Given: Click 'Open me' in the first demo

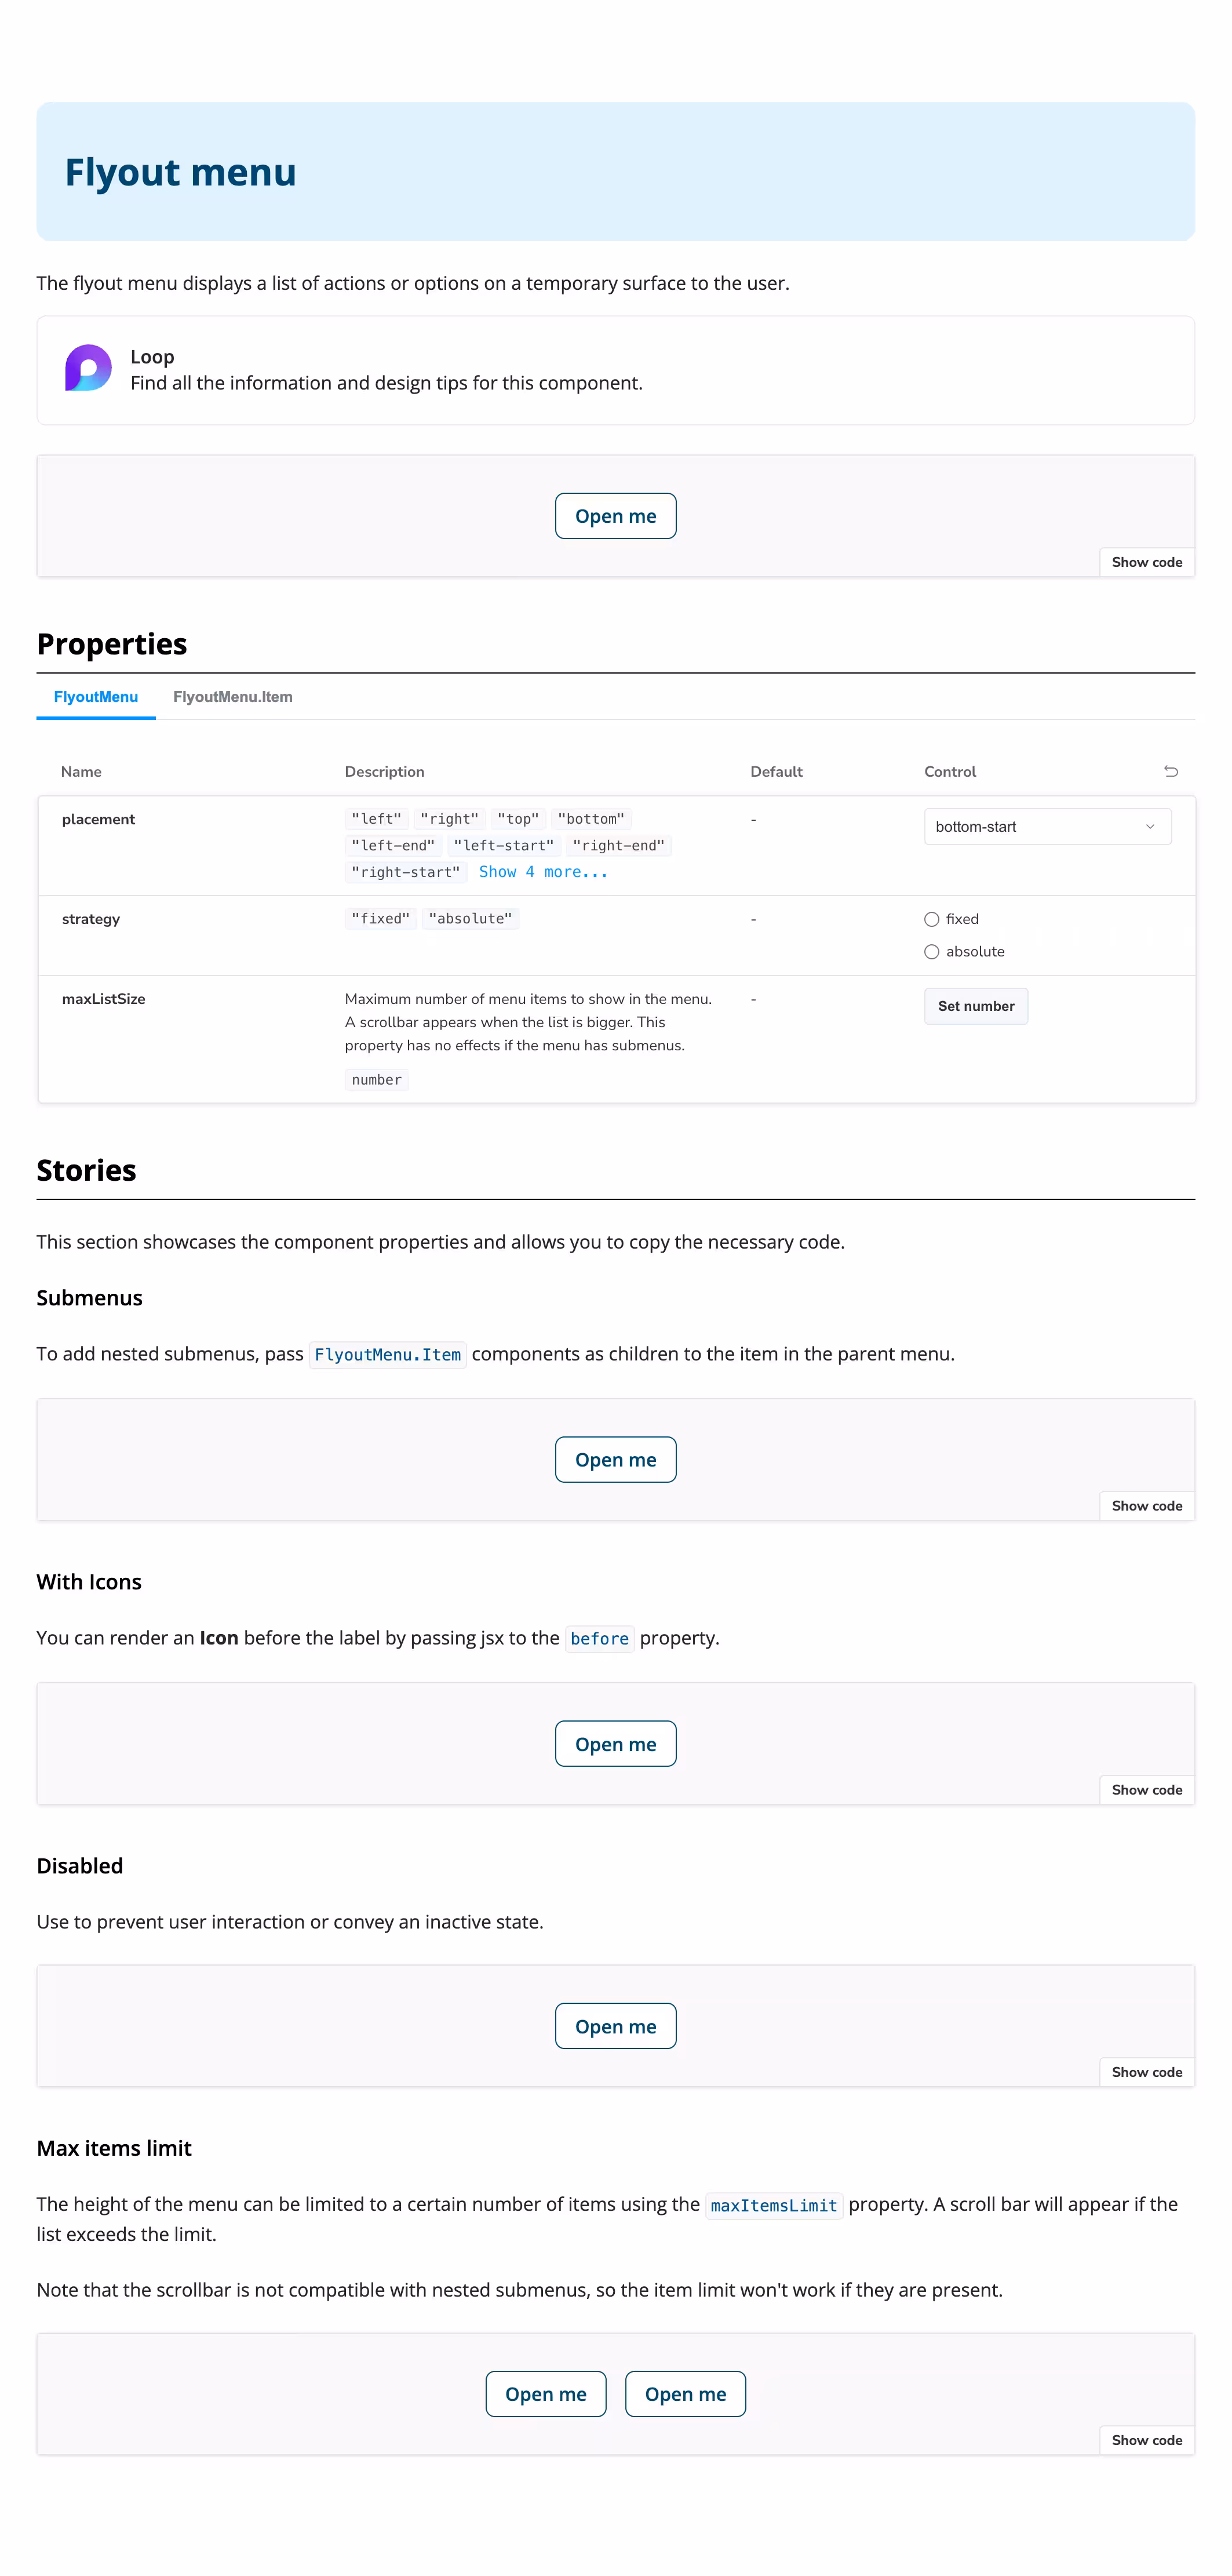Looking at the screenshot, I should click(615, 516).
